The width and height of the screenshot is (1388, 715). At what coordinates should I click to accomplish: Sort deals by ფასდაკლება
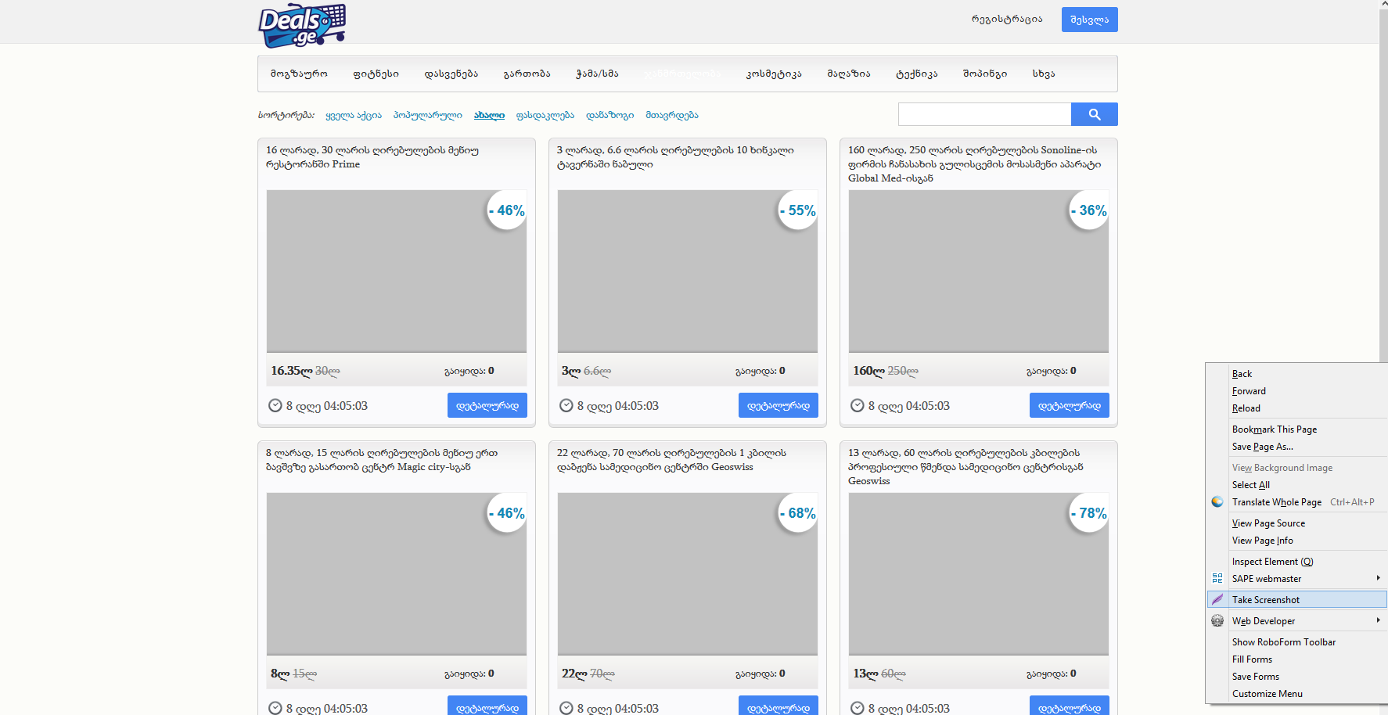tap(545, 115)
